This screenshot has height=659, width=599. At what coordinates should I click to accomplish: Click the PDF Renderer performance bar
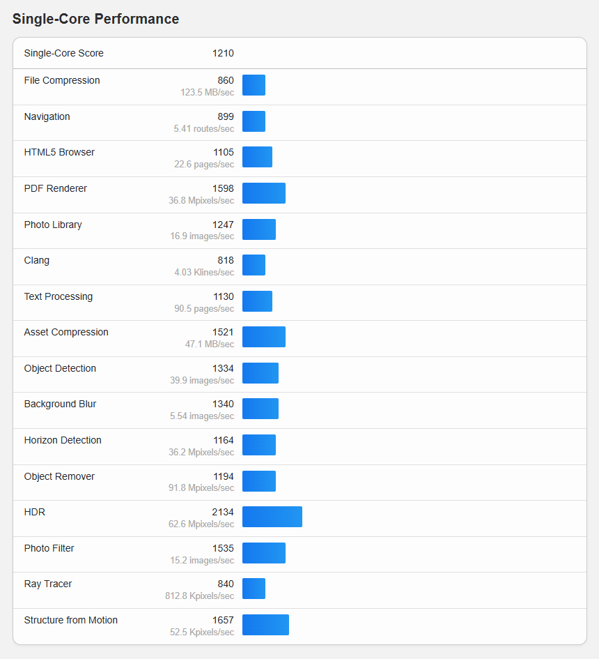(263, 193)
